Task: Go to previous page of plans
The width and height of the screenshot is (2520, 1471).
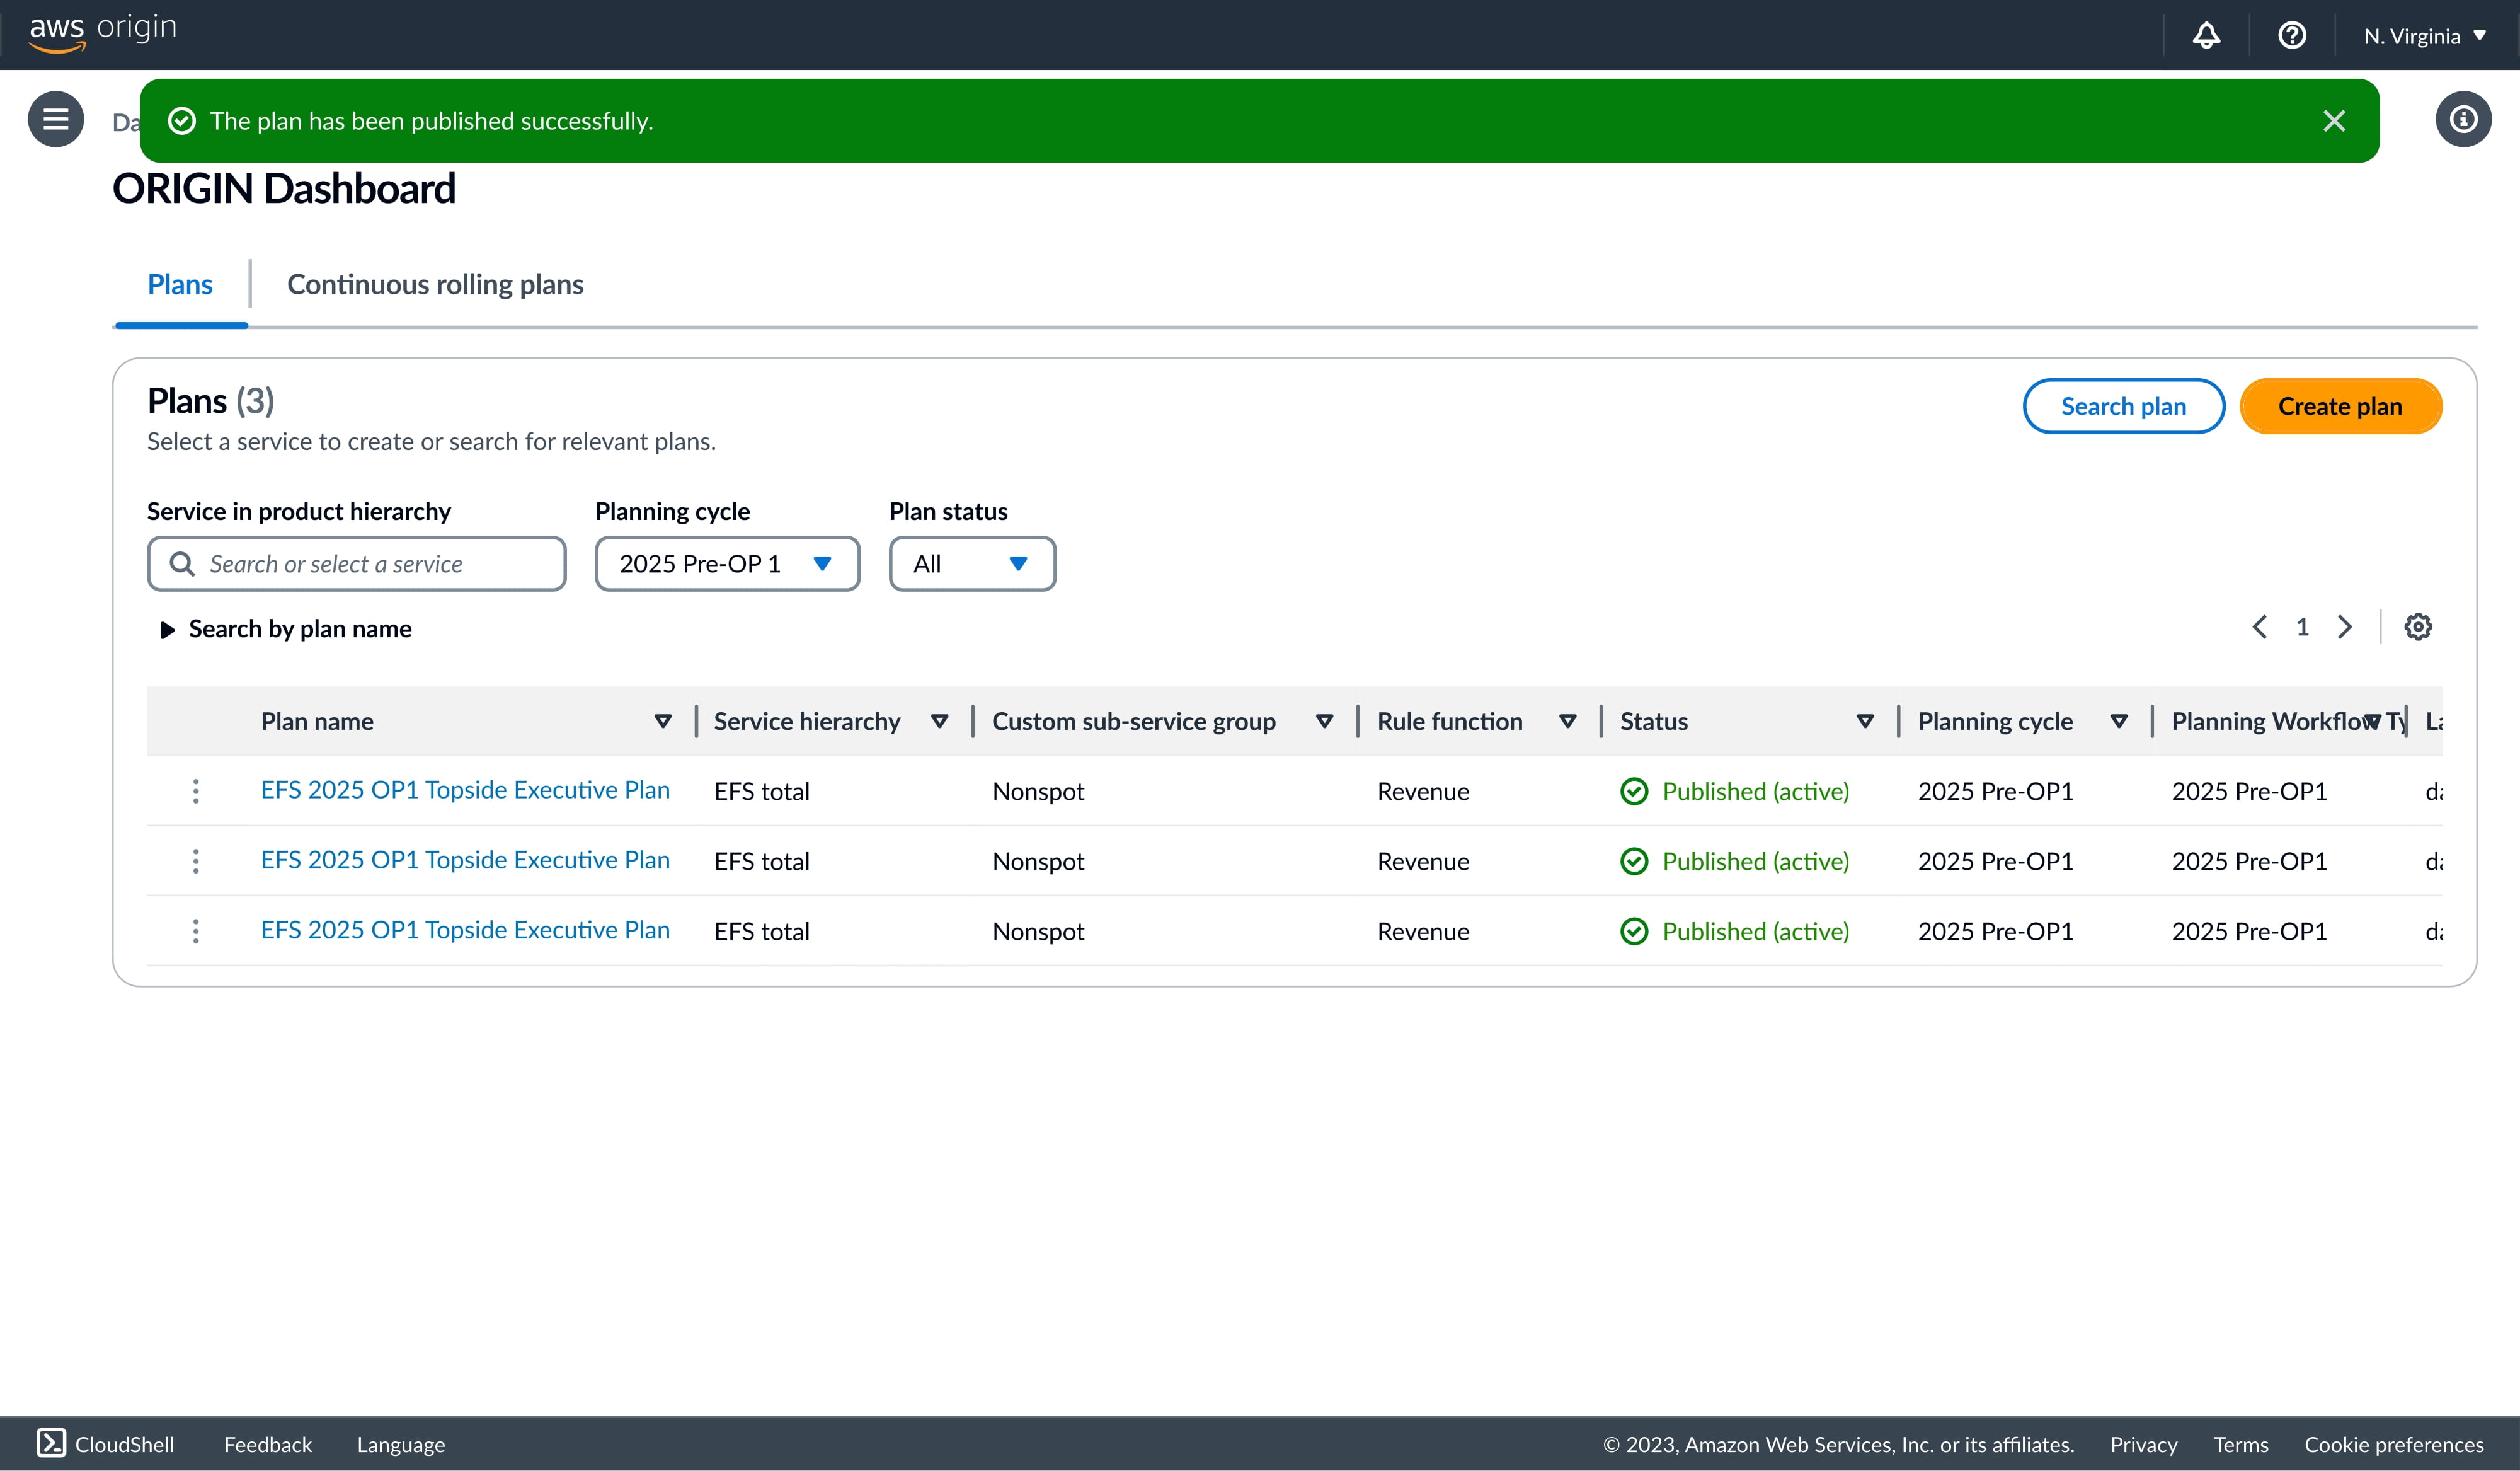Action: point(2259,628)
